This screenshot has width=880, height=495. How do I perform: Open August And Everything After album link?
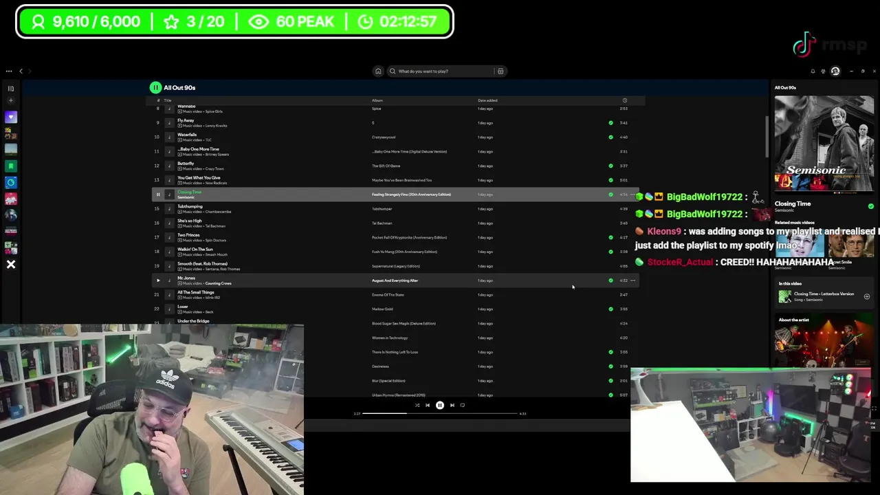pos(395,280)
